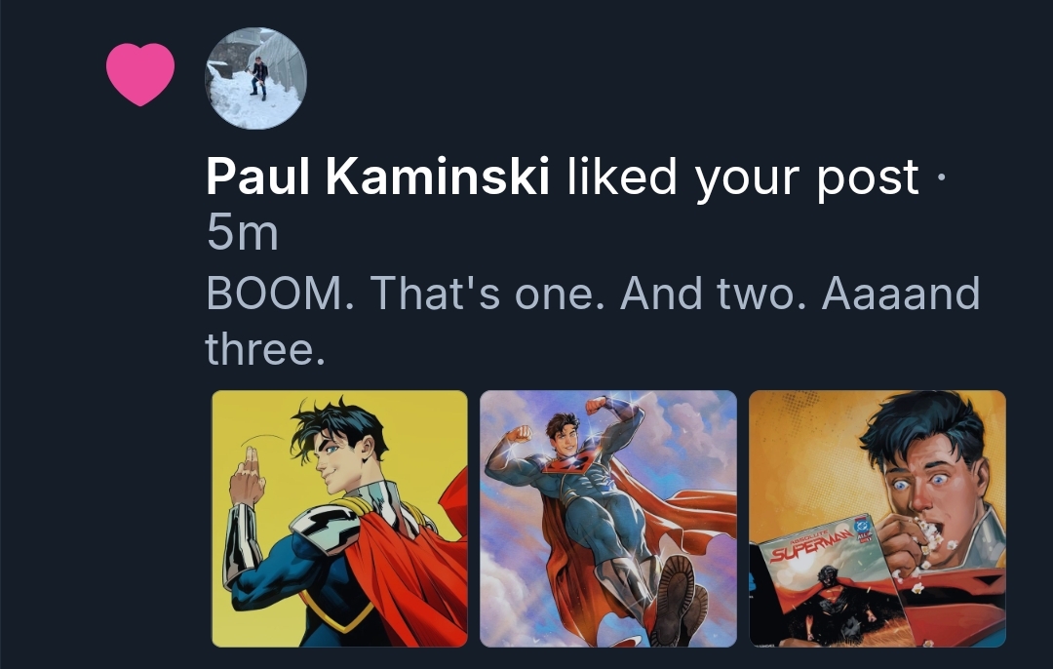Click the dot separator after "post"
This screenshot has height=669, width=1053.
coord(939,177)
